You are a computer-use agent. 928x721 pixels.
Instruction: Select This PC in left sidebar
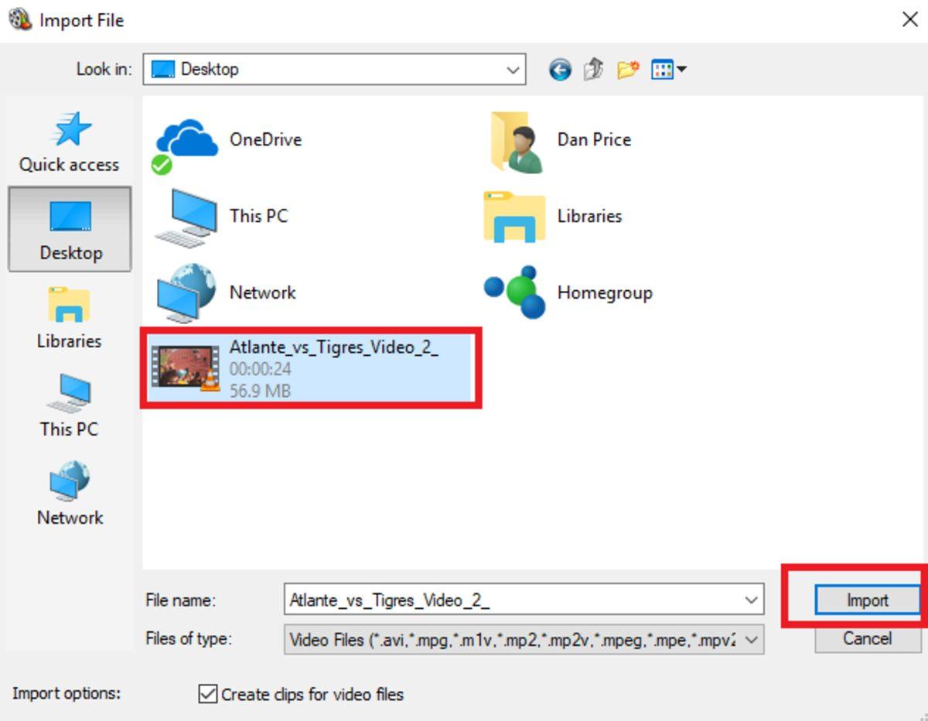click(x=69, y=405)
